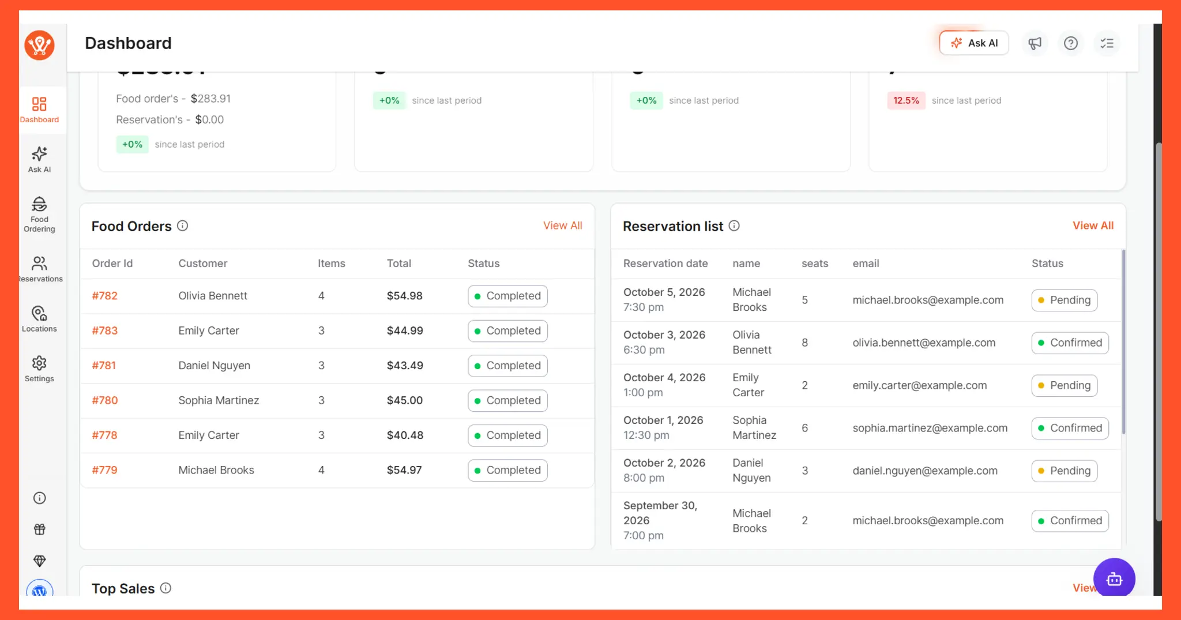Open order #779
1181x620 pixels.
coord(104,470)
